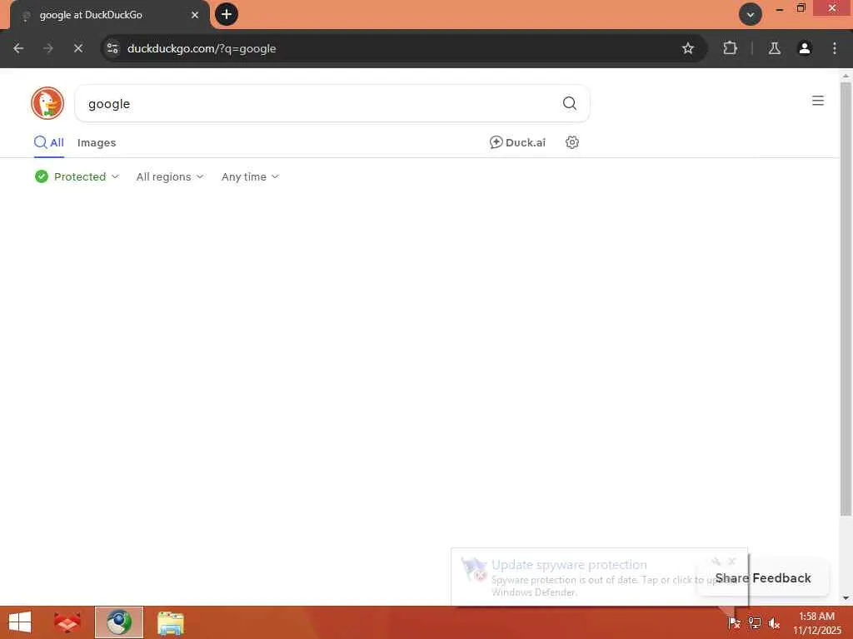Viewport: 853px width, 639px height.
Task: Click the browser forward arrow
Action: (x=48, y=48)
